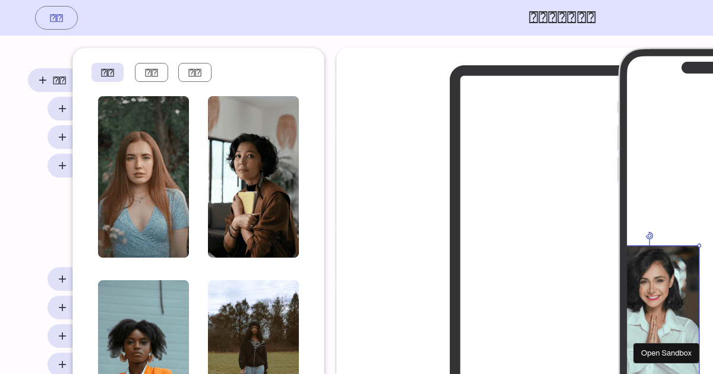This screenshot has height=374, width=713.
Task: Click the third plus button of the lower sidebar group
Action: pyautogui.click(x=62, y=336)
